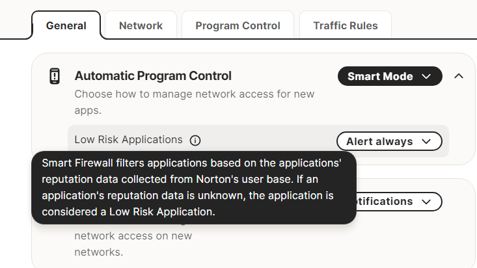The image size is (477, 268).
Task: Click the Automatic Program Control heading
Action: click(x=153, y=76)
